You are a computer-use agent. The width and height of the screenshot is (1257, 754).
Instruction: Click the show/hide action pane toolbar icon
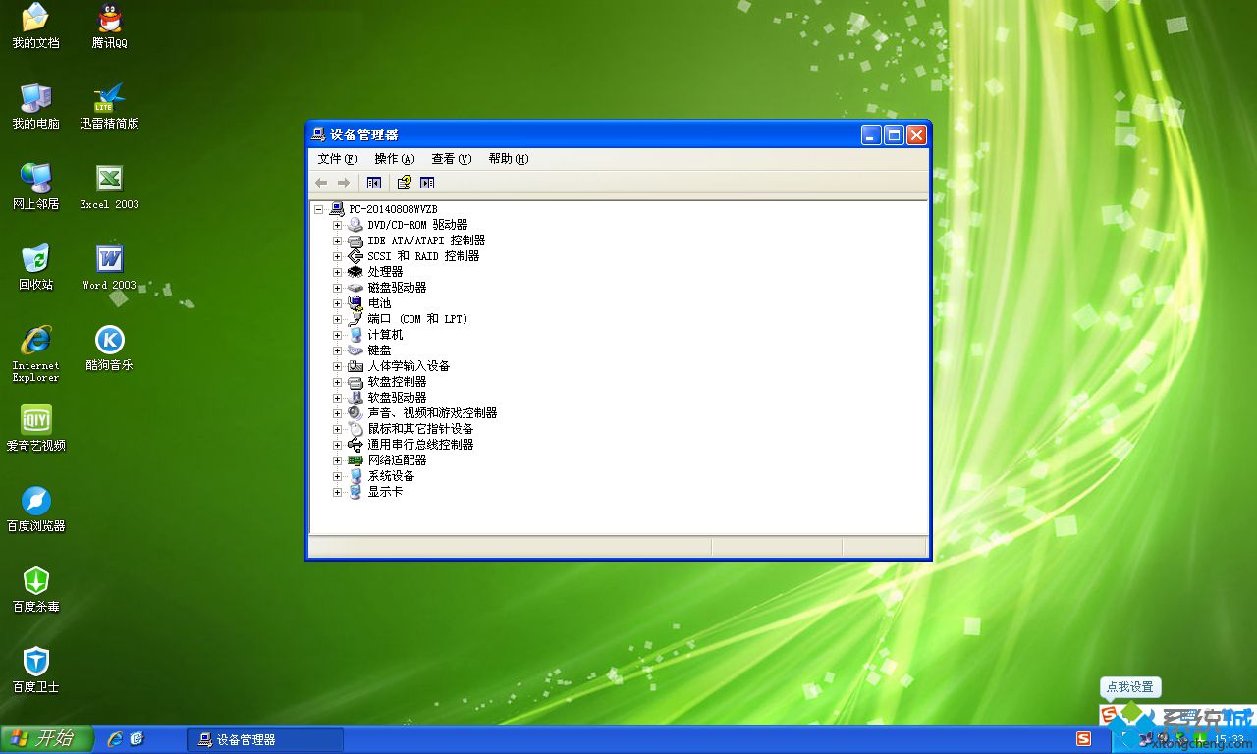[x=426, y=183]
